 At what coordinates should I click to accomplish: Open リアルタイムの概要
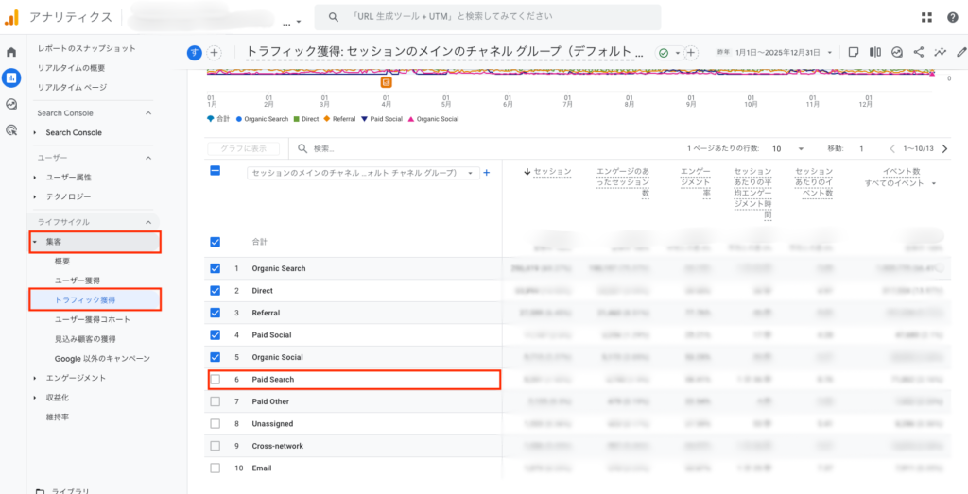point(72,68)
